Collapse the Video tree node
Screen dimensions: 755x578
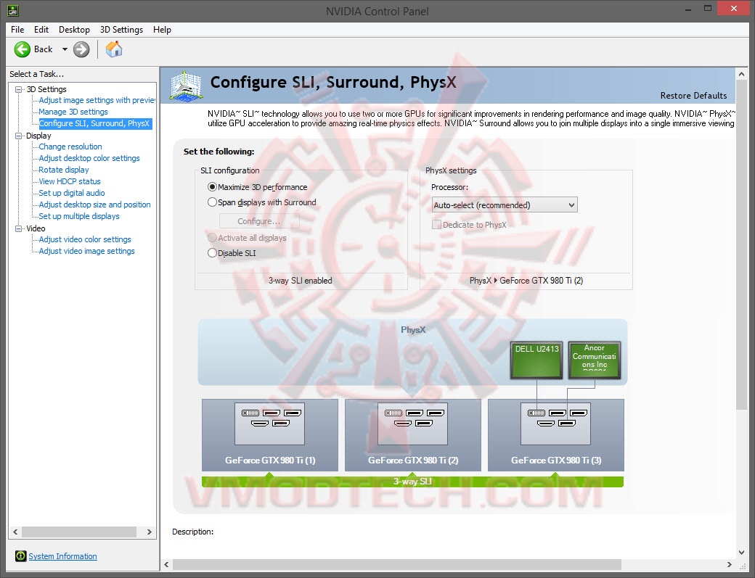(19, 228)
